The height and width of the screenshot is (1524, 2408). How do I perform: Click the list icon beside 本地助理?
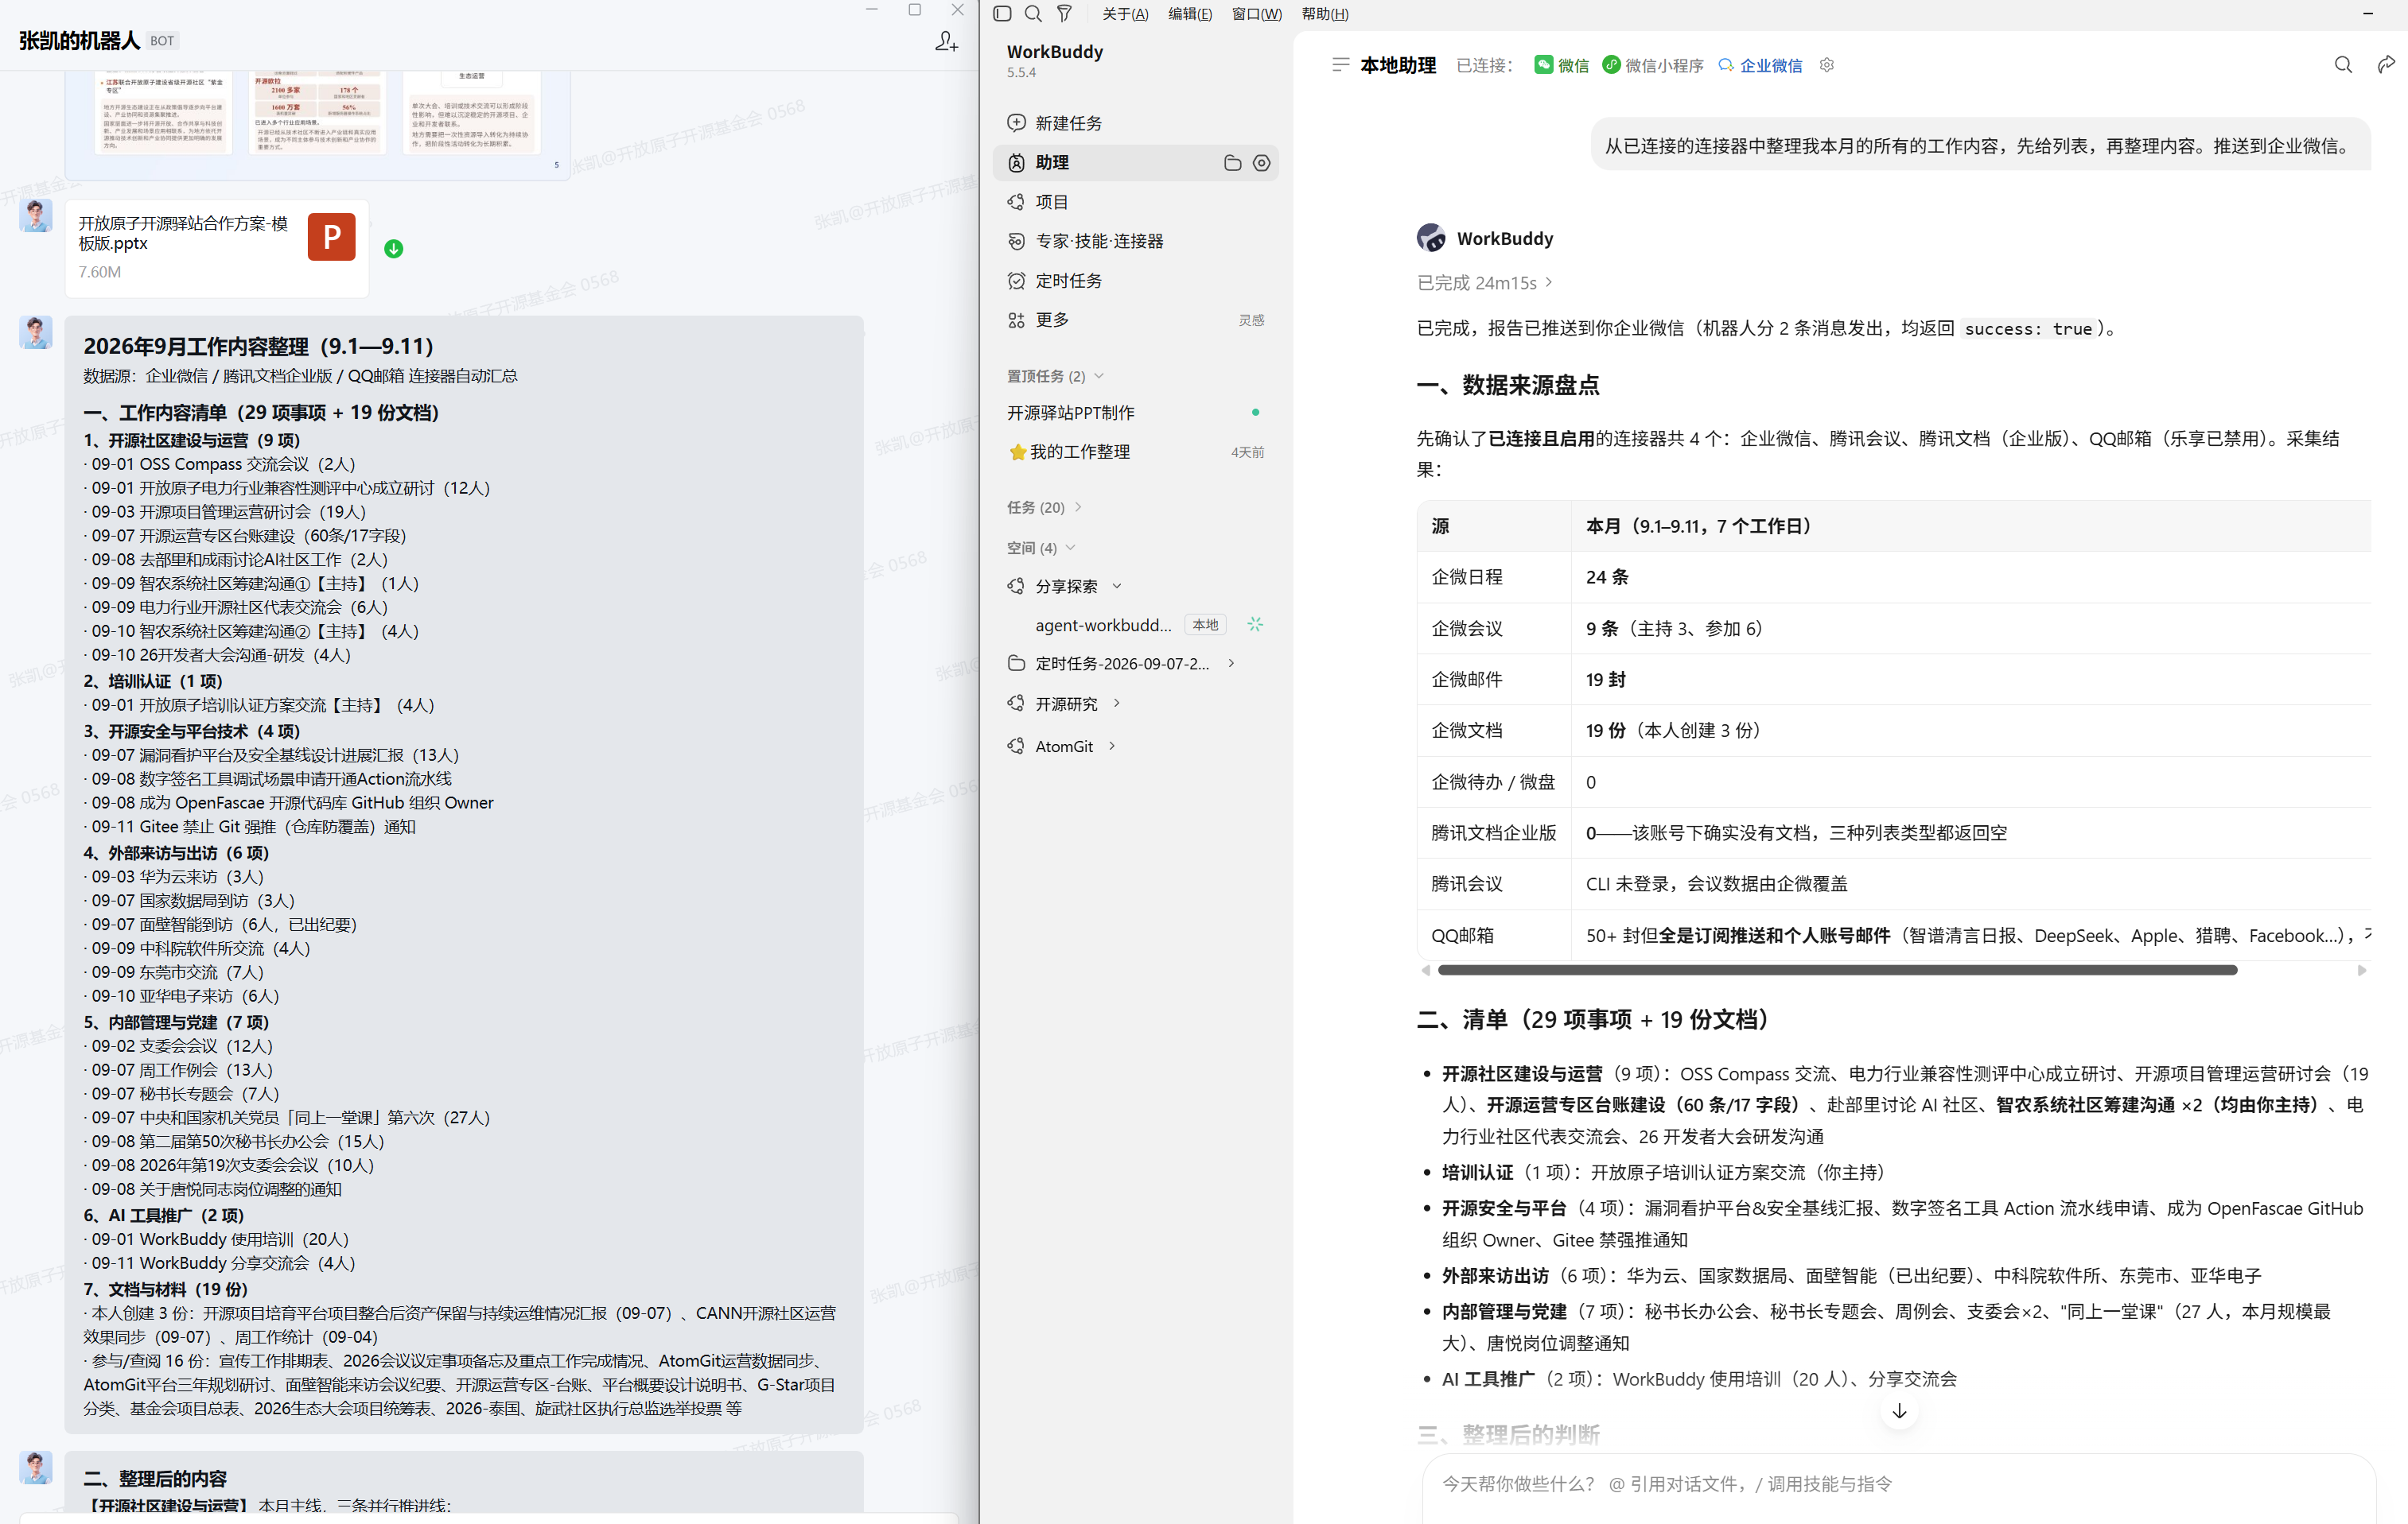[1340, 65]
